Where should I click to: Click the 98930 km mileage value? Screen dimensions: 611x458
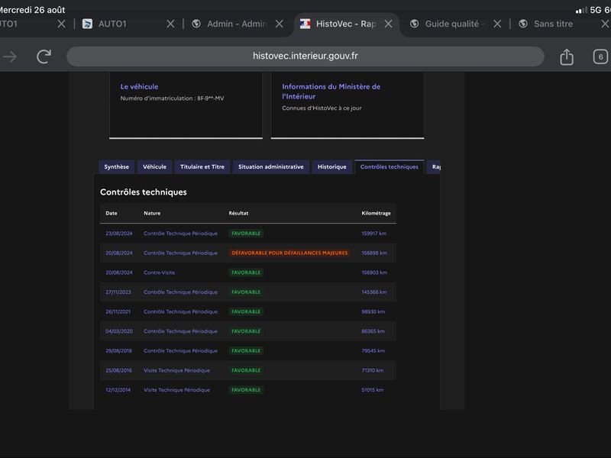click(373, 311)
